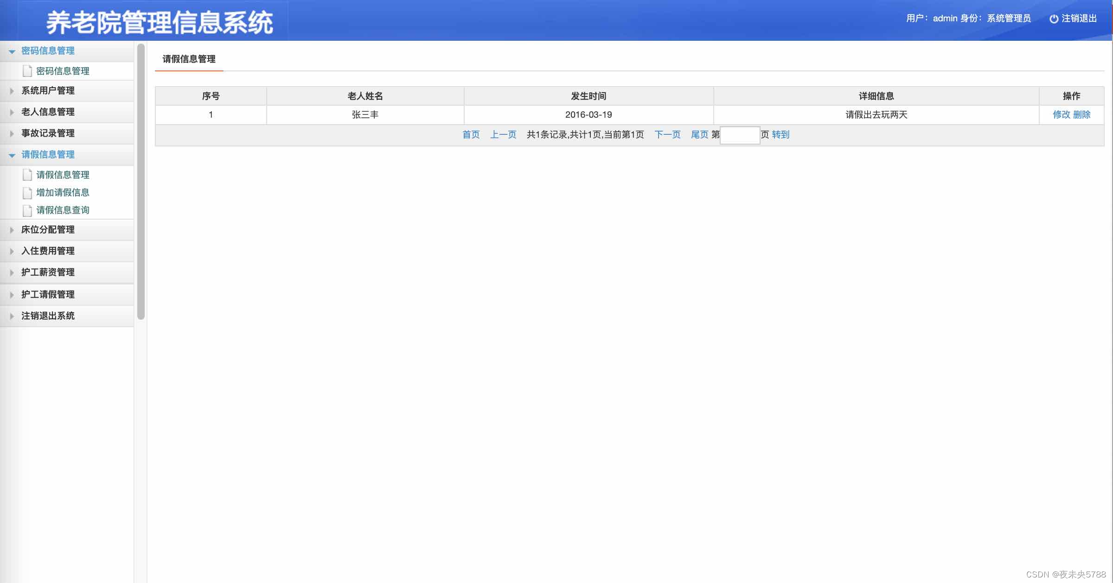Screen dimensions: 1113x583
Task: Open 护工薪资管理 menu header
Action: click(67, 272)
